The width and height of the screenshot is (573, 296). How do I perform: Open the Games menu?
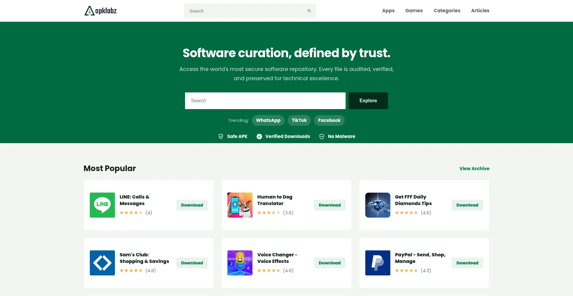[414, 11]
